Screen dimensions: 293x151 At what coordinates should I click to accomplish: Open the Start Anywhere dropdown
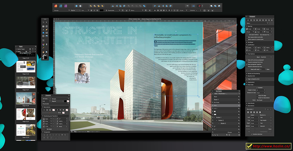[x=266, y=57]
